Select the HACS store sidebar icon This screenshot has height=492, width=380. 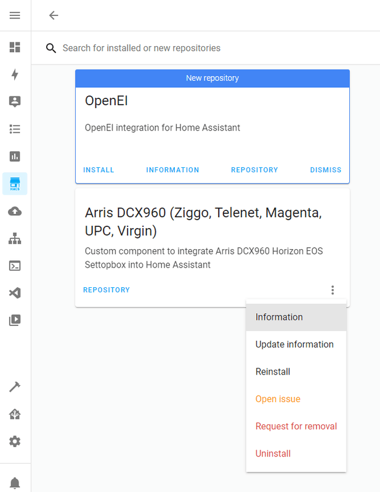click(x=15, y=183)
